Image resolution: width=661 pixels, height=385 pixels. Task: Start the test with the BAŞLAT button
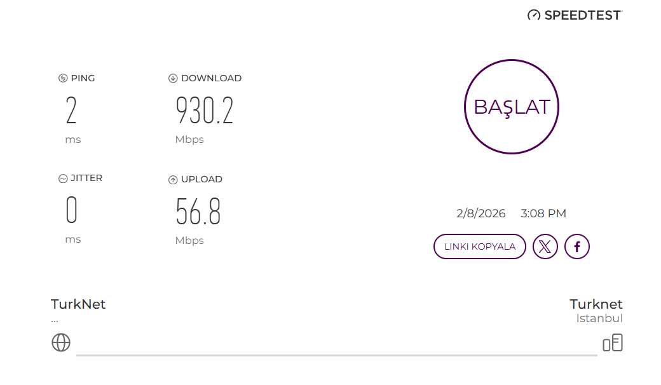(512, 107)
